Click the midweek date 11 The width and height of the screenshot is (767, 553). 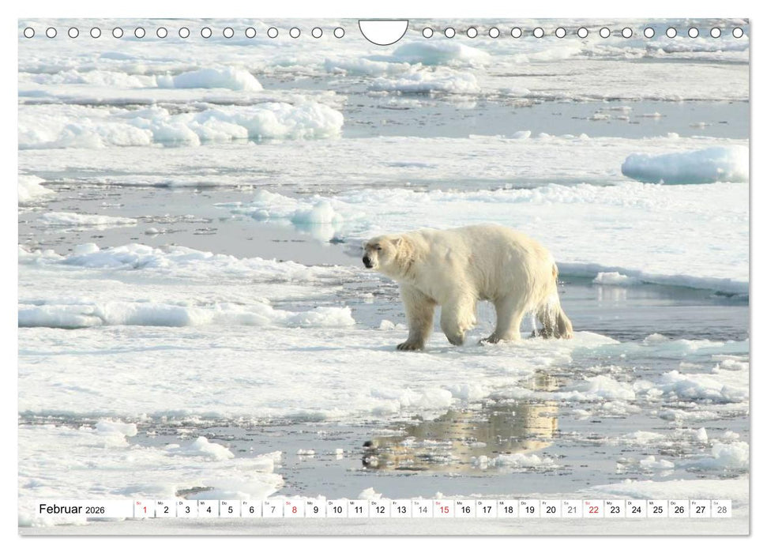coord(358,508)
